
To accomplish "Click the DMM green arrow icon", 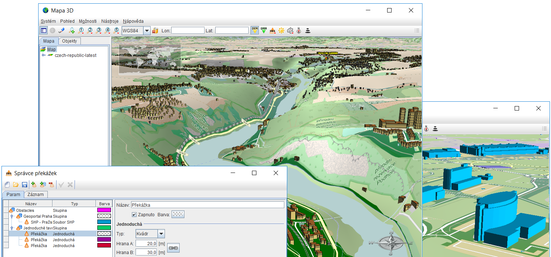I will click(x=263, y=30).
